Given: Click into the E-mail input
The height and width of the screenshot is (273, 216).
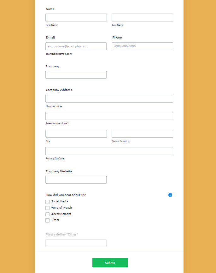Looking at the screenshot, I should 76,46.
